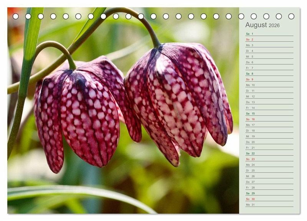Select the 'Di 25' date row

pyautogui.click(x=250, y=170)
